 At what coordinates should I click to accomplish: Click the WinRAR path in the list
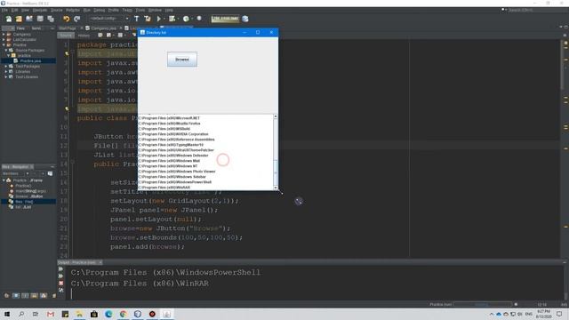164,188
